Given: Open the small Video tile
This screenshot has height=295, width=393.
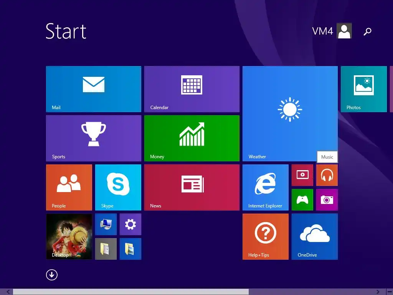Looking at the screenshot, I should (x=302, y=175).
